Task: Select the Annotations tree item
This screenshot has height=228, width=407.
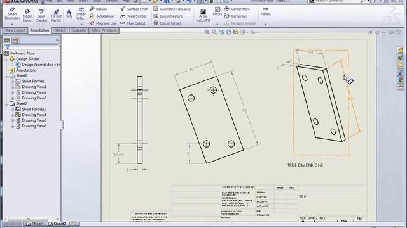Action: point(23,70)
